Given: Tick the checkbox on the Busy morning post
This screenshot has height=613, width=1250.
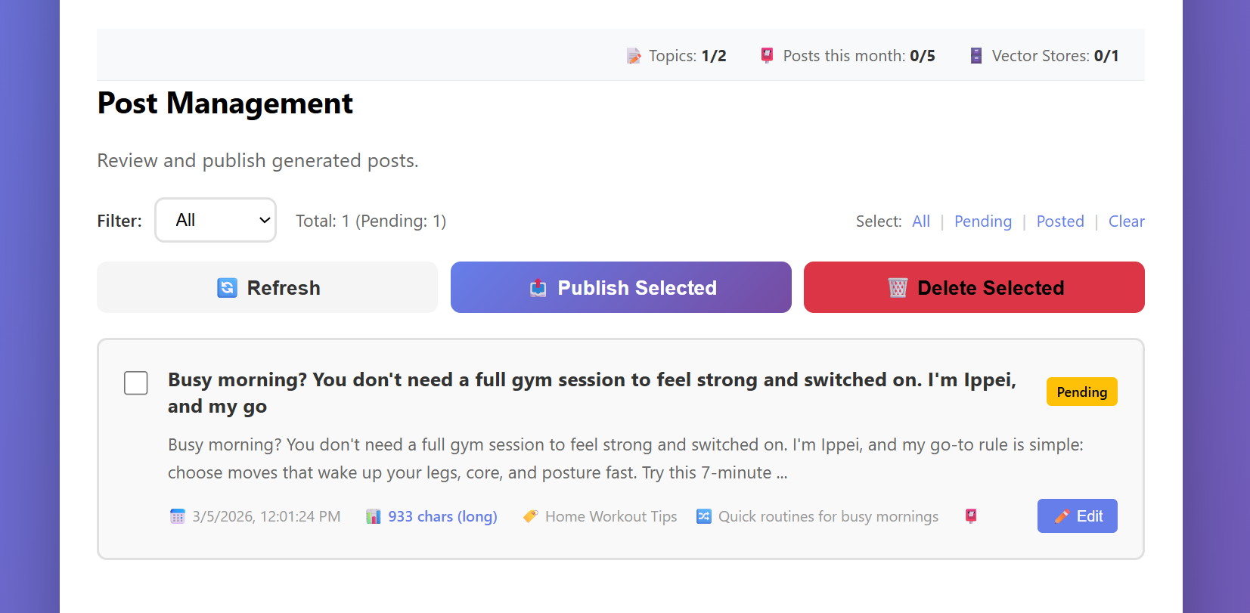Looking at the screenshot, I should click(x=136, y=383).
